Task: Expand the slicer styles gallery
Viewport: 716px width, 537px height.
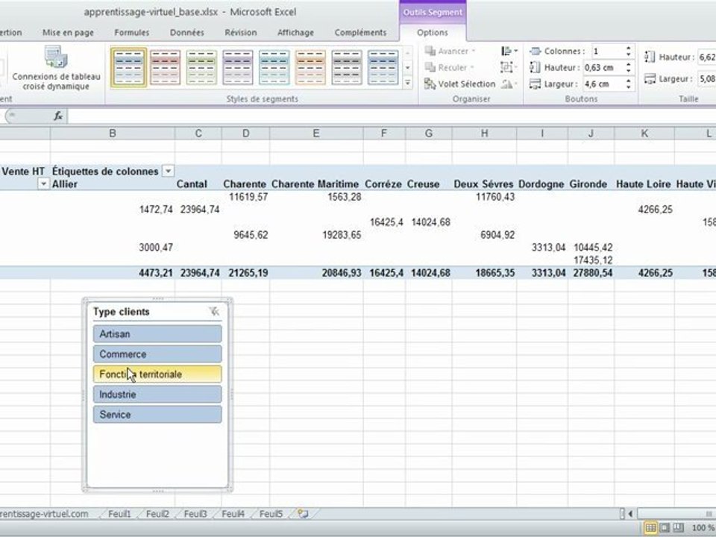Action: [x=408, y=83]
